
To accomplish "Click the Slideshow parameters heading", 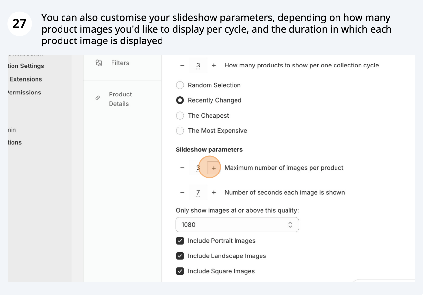I will point(209,149).
